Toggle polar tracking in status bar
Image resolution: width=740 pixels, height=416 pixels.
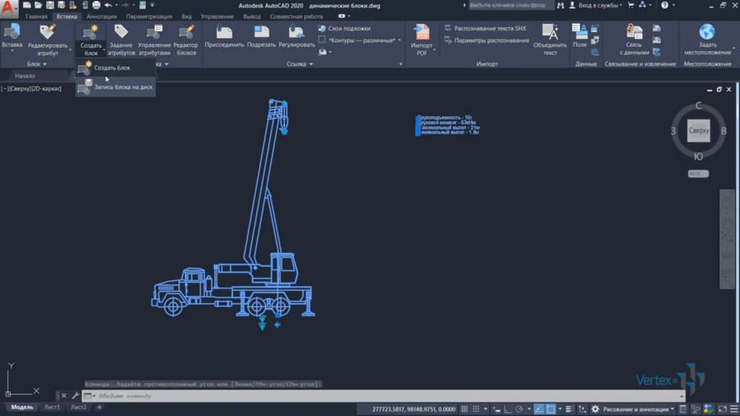[x=520, y=409]
